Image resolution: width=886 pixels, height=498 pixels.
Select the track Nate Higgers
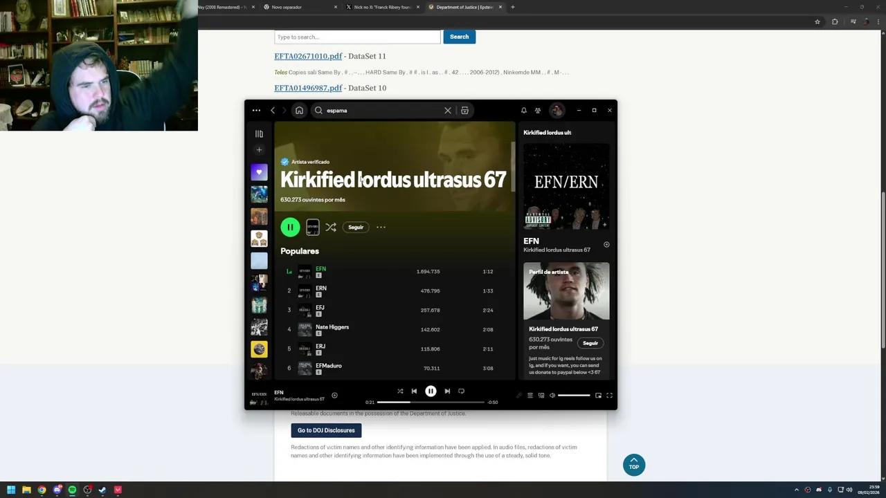coord(395,329)
